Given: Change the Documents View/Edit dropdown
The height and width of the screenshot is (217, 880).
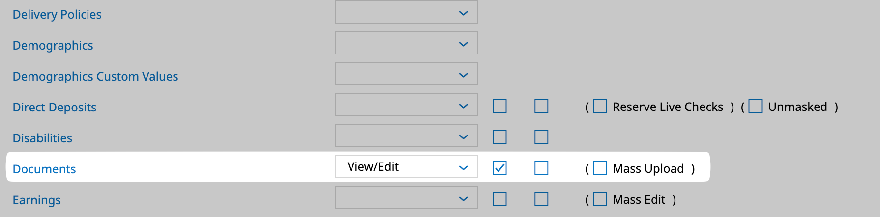Looking at the screenshot, I should (406, 167).
